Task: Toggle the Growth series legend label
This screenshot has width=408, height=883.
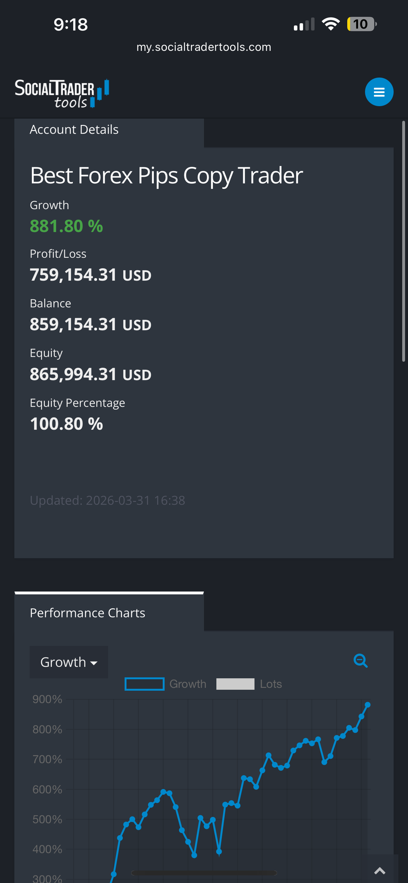Action: (x=188, y=684)
